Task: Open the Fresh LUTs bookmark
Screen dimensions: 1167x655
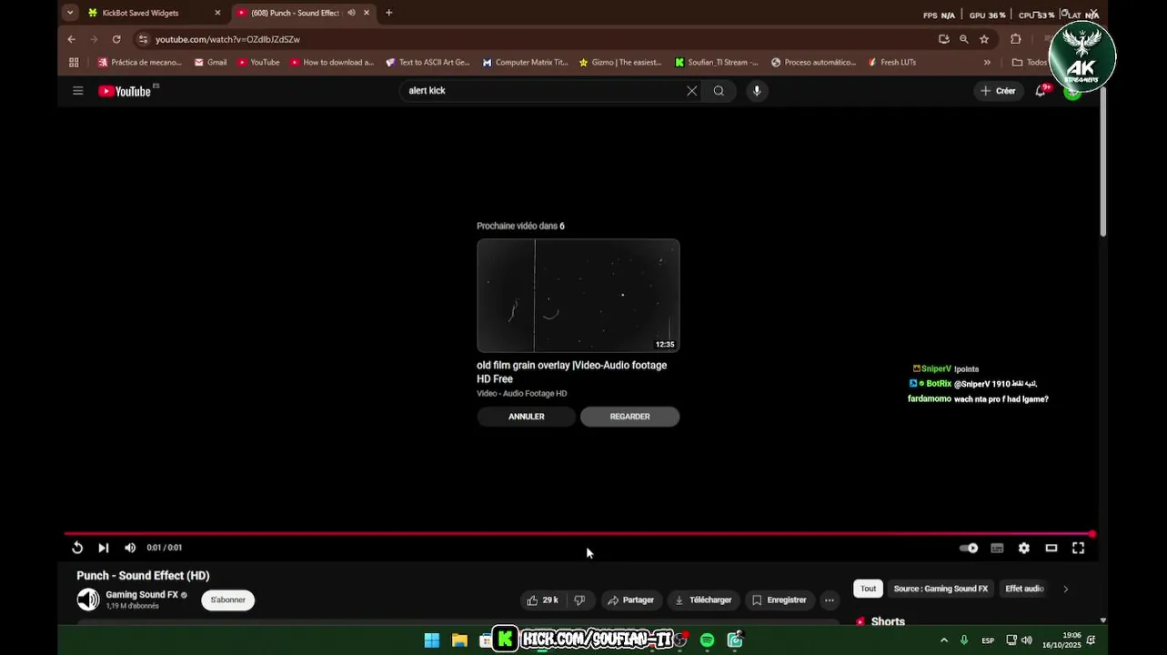Action: (x=892, y=63)
